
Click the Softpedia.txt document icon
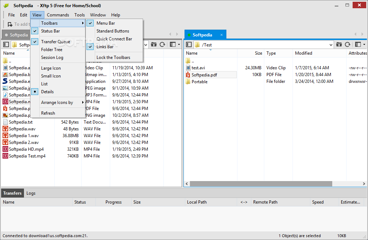[5, 122]
